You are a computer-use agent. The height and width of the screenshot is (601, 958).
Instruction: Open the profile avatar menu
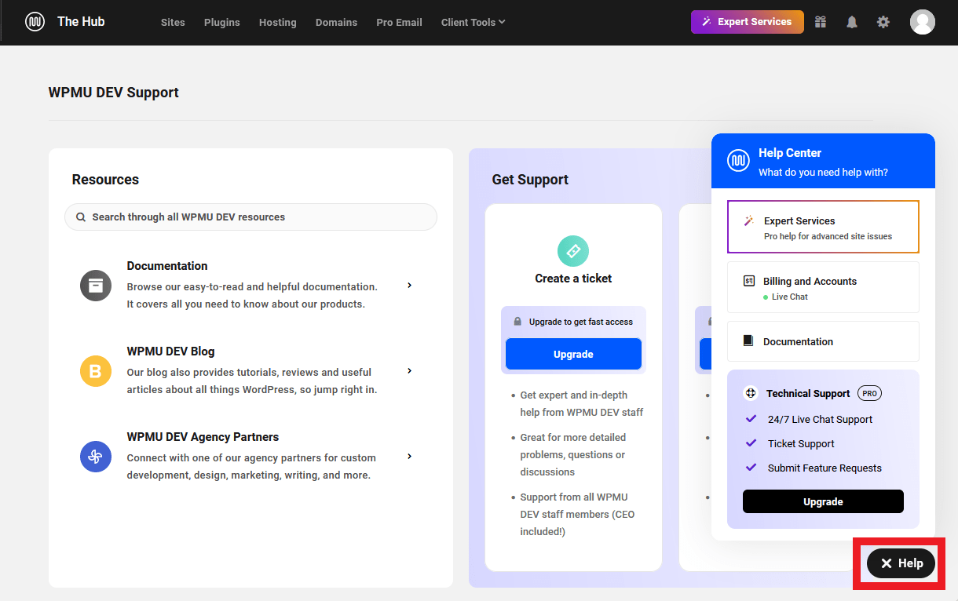(923, 21)
